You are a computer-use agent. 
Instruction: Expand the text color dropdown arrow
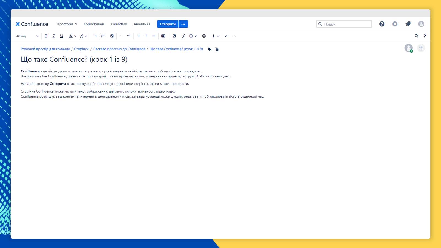pyautogui.click(x=75, y=36)
